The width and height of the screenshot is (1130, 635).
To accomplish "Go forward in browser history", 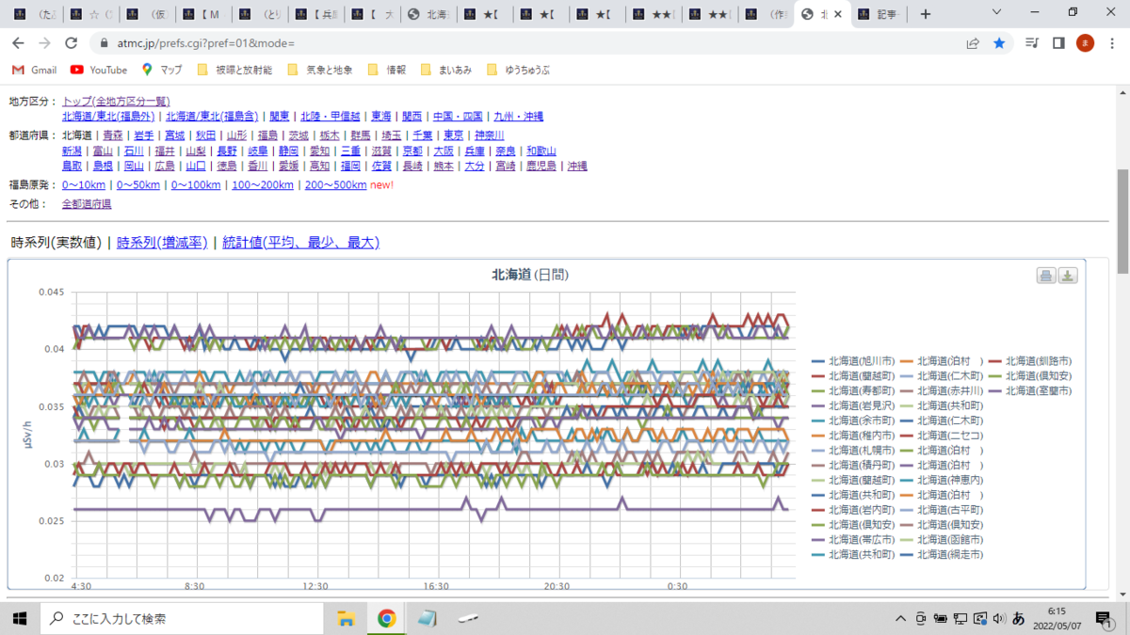I will point(44,43).
